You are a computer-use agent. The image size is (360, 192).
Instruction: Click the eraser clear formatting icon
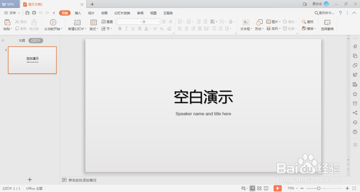[169, 28]
